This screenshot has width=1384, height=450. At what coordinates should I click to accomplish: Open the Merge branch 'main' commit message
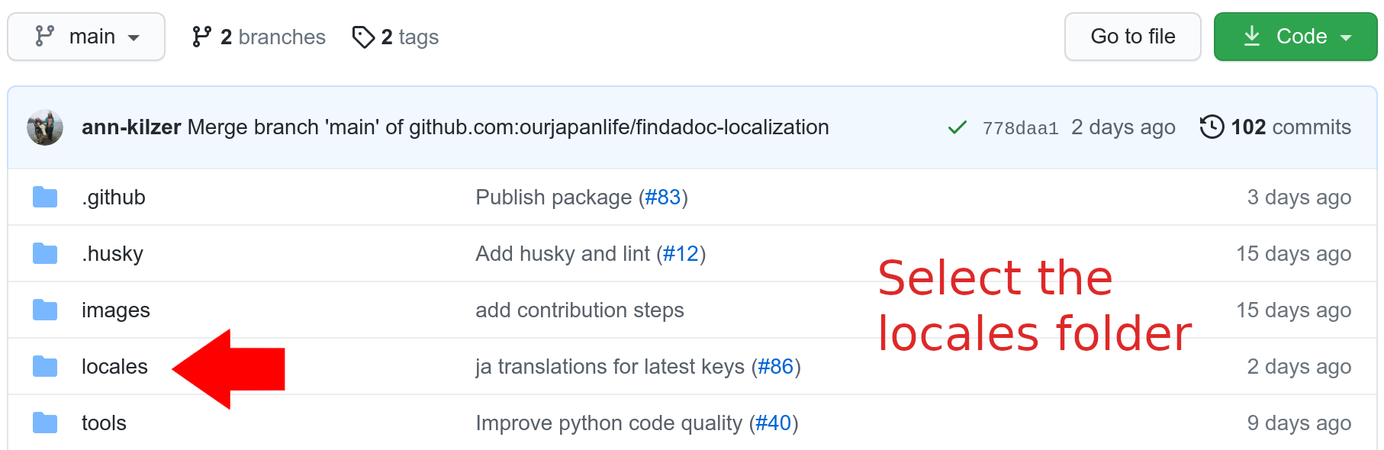[x=508, y=127]
